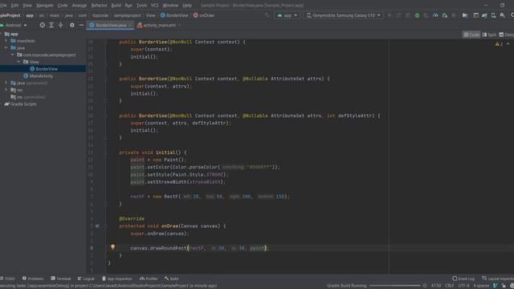The width and height of the screenshot is (514, 289).
Task: Click the 4 spaces indent indicator
Action: click(481, 286)
